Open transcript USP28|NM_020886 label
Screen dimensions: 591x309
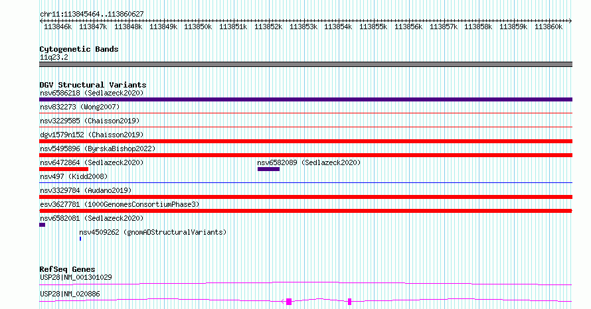tap(70, 294)
